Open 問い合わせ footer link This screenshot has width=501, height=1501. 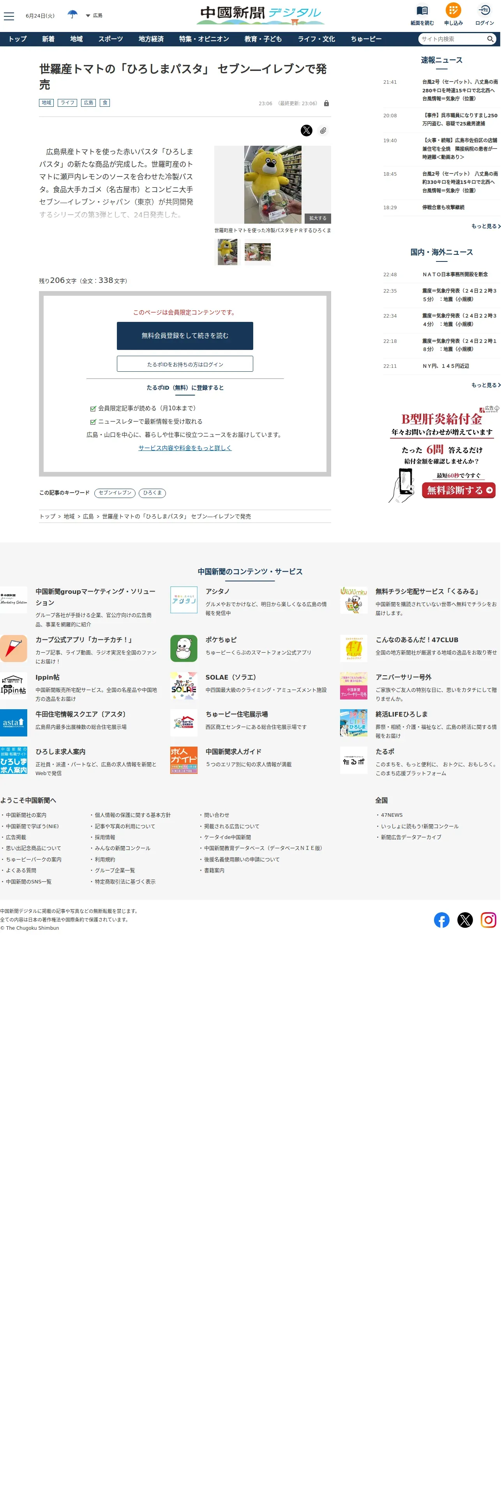click(x=216, y=815)
